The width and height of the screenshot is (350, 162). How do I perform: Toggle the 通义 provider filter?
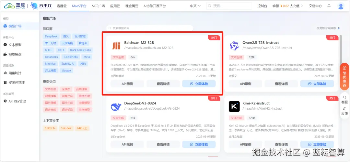coord(66,36)
